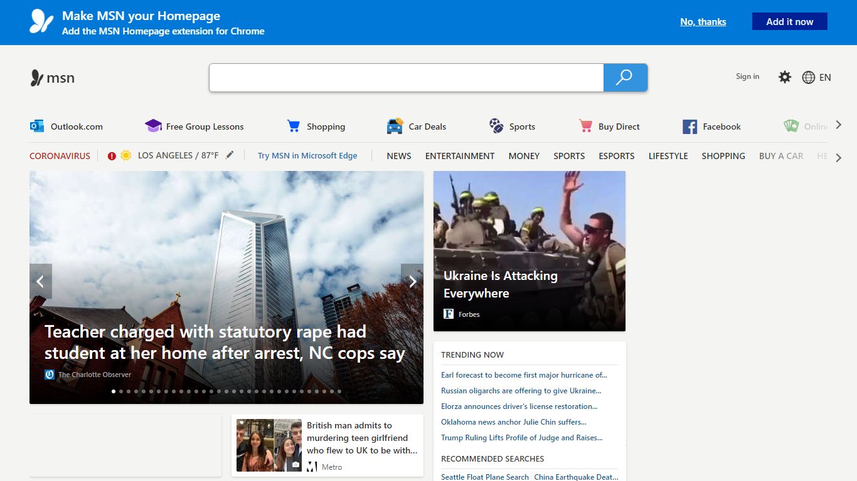Open Facebook shortcut icon

tap(689, 127)
